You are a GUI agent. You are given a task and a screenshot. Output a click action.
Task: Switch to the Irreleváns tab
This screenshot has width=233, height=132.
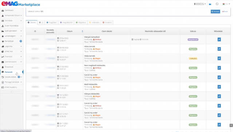point(94,23)
